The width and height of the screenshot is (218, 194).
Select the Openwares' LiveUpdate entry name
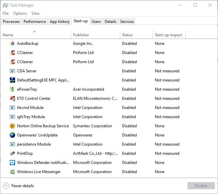click(x=37, y=135)
